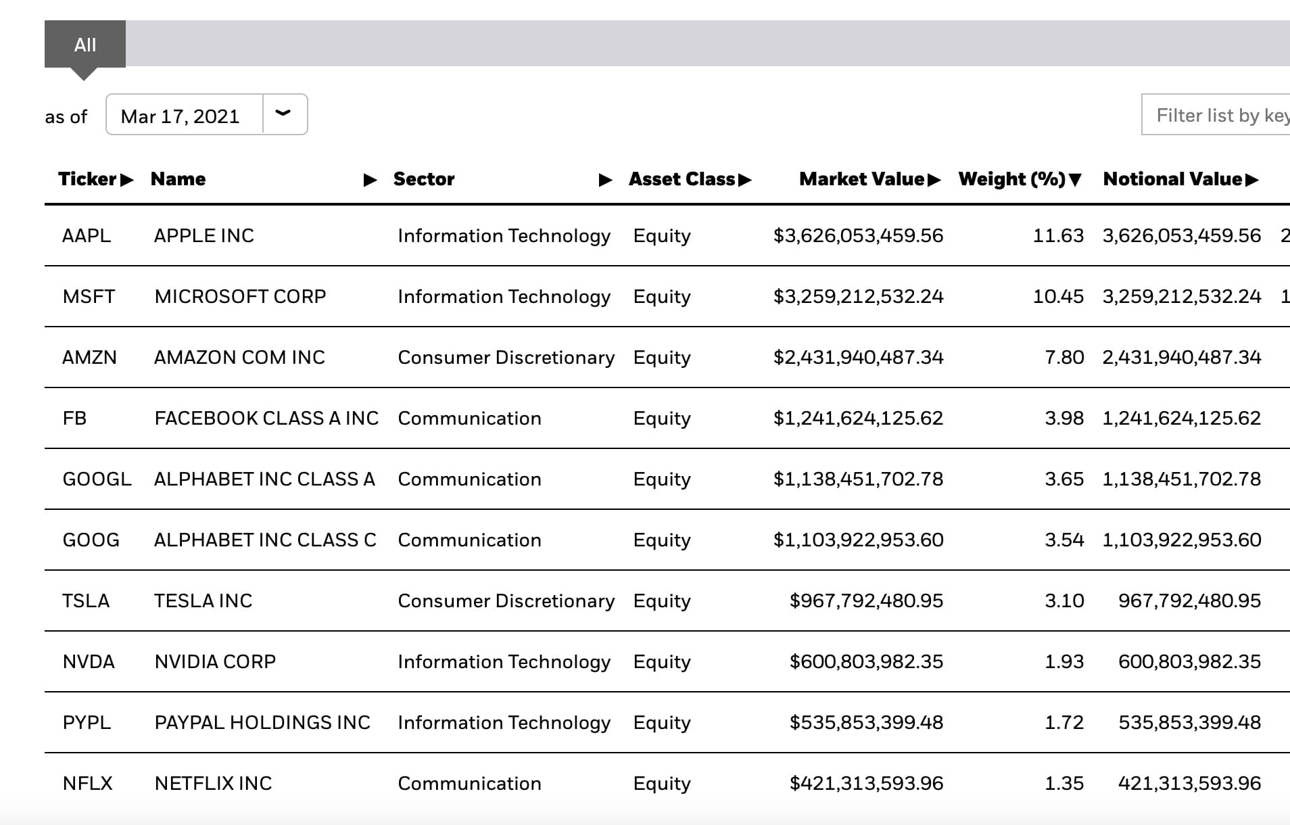This screenshot has height=825, width=1290.
Task: Click the 7.80 weight value
Action: (1064, 358)
